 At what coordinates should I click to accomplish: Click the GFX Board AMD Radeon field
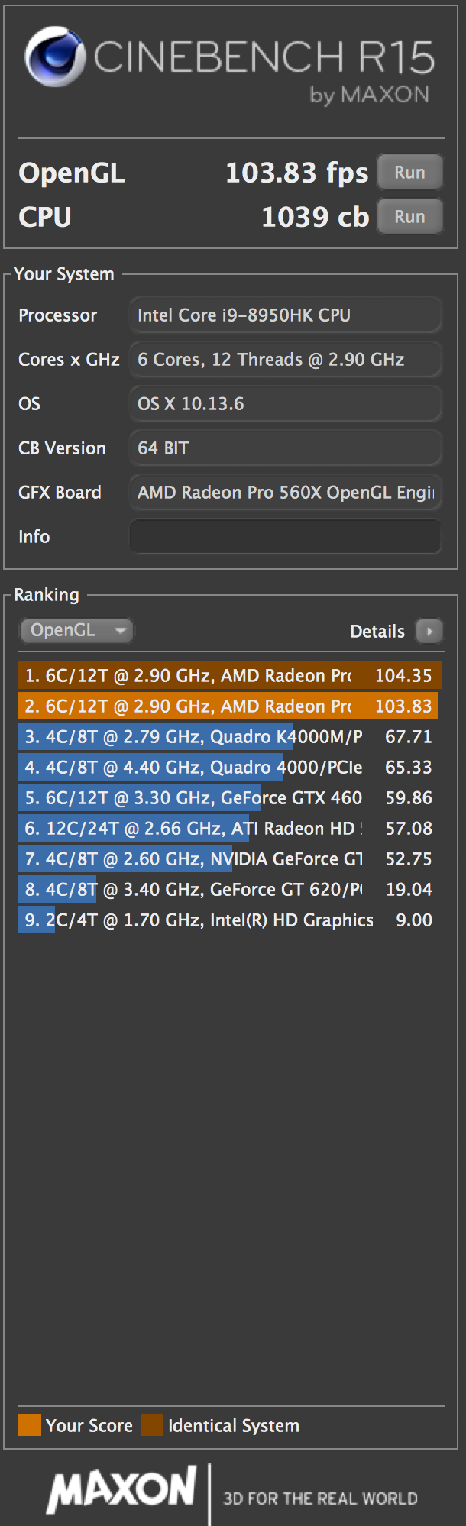(286, 492)
